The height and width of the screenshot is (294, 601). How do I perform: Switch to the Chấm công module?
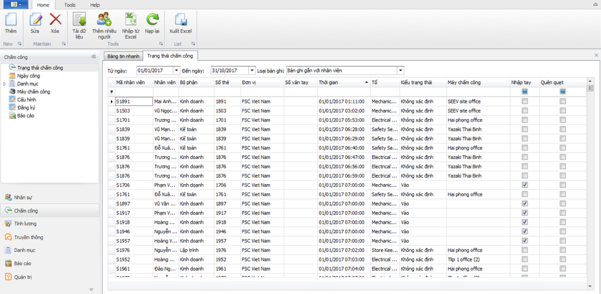point(50,211)
